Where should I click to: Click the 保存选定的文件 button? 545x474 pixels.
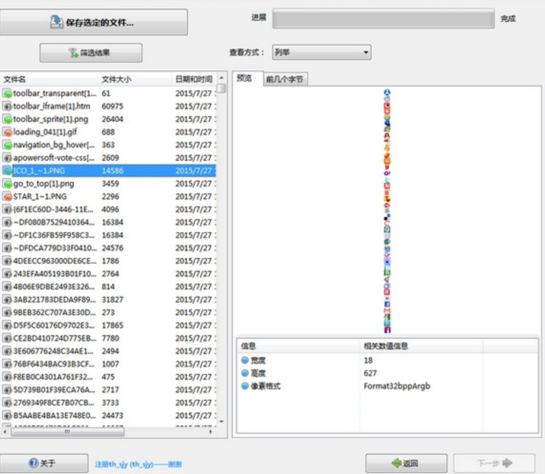(x=94, y=22)
